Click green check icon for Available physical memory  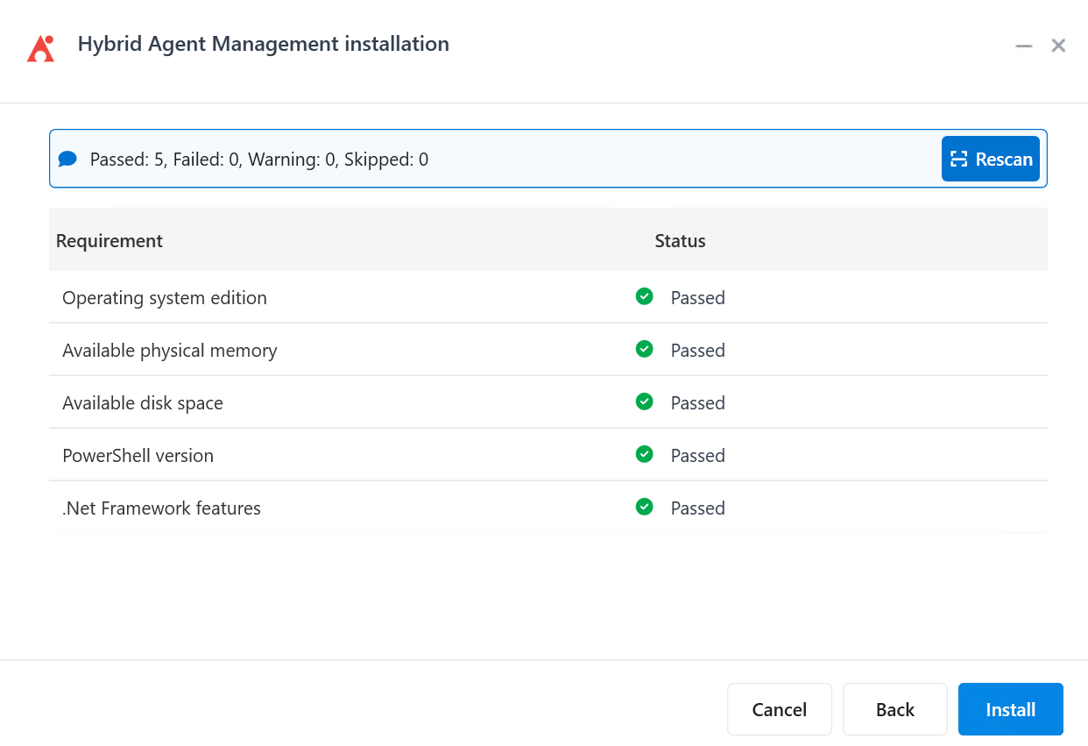[644, 349]
